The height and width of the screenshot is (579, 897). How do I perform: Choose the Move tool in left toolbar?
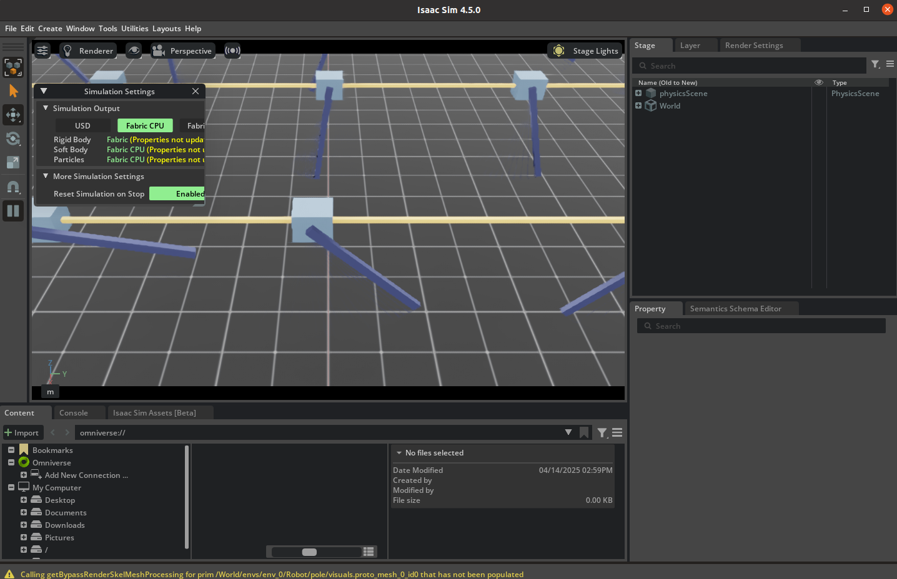pos(13,115)
